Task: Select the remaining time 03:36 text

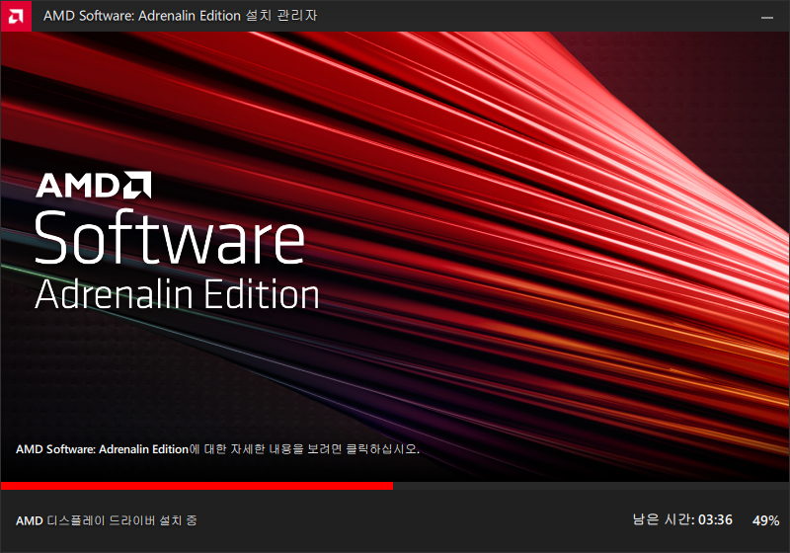Action: (682, 519)
